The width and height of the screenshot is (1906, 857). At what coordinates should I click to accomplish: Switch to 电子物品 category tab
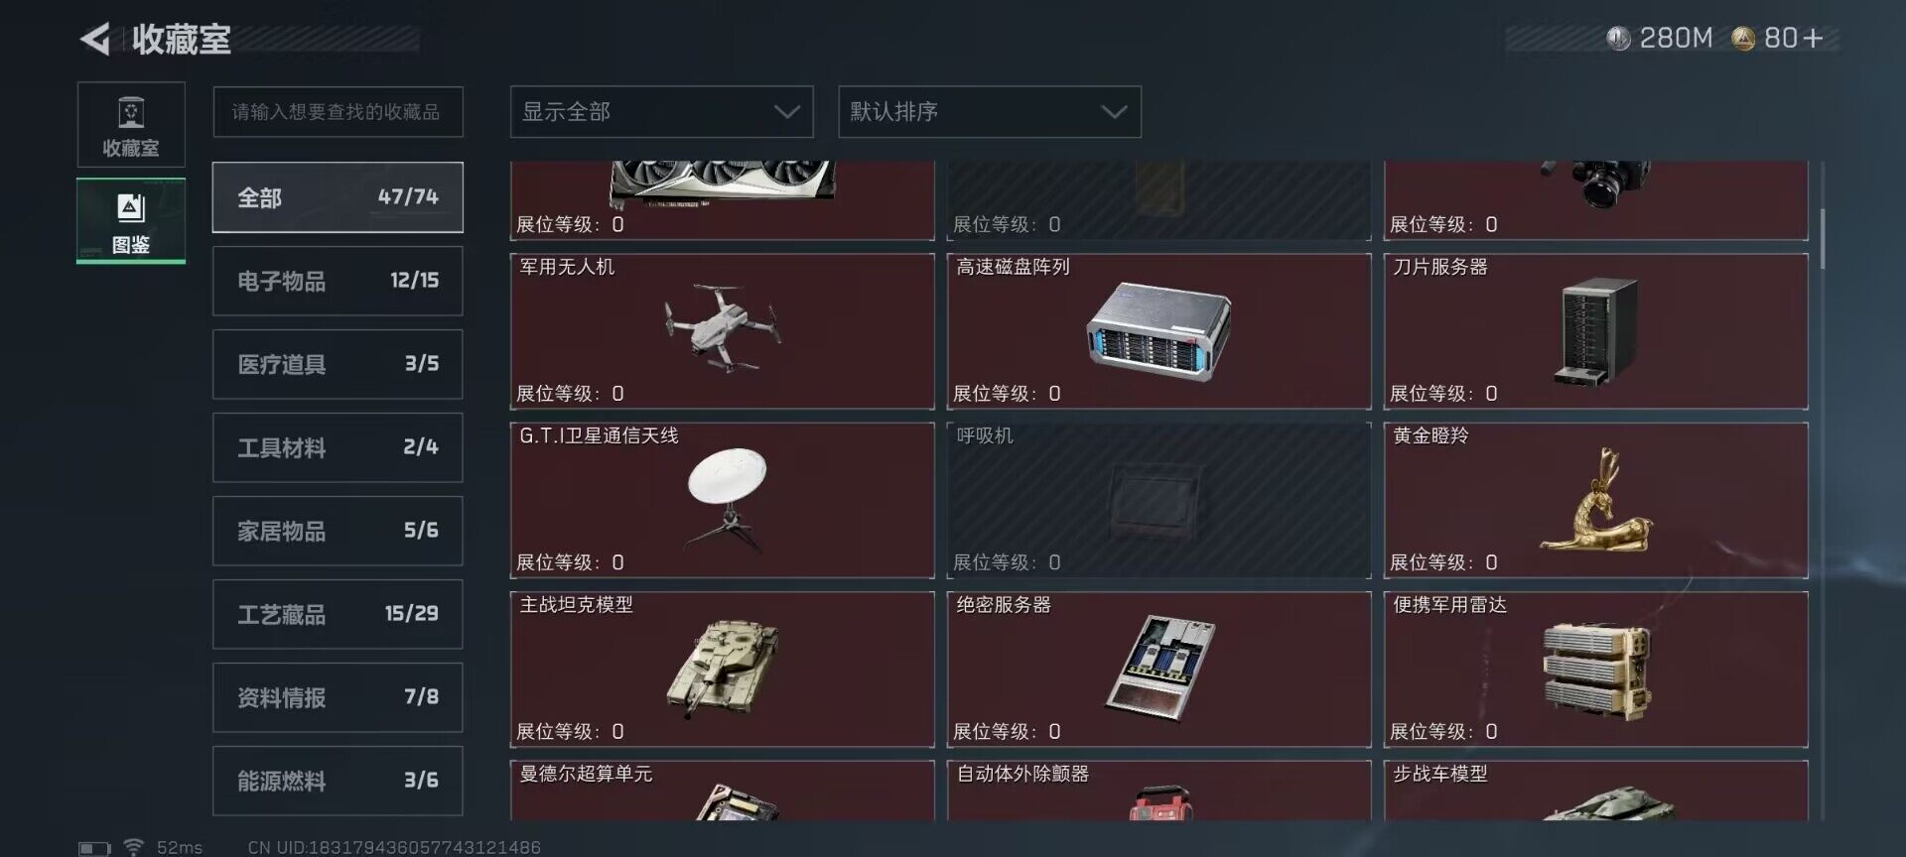[x=338, y=281]
